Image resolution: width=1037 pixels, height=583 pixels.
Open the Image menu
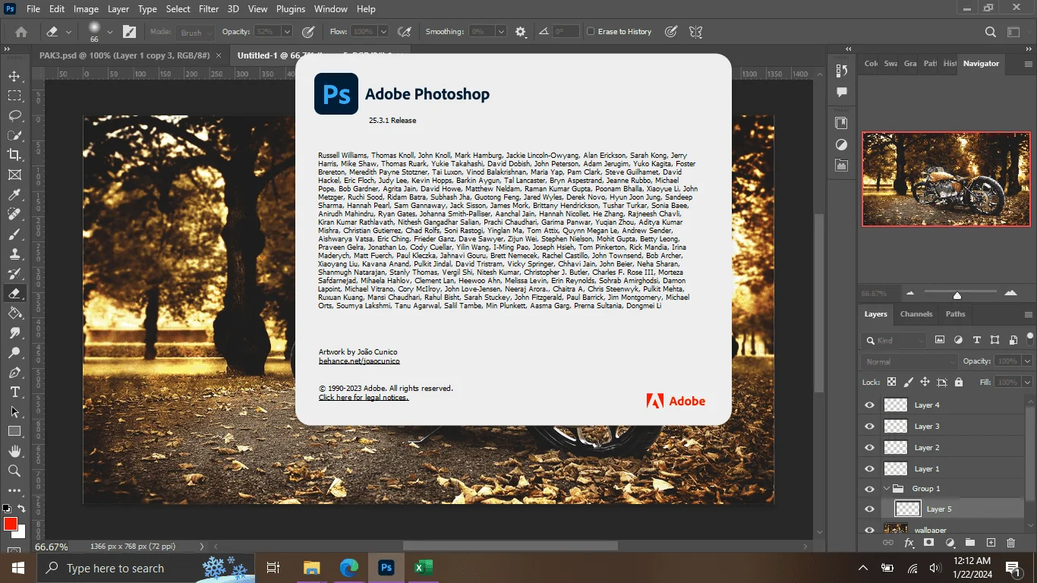pos(86,9)
